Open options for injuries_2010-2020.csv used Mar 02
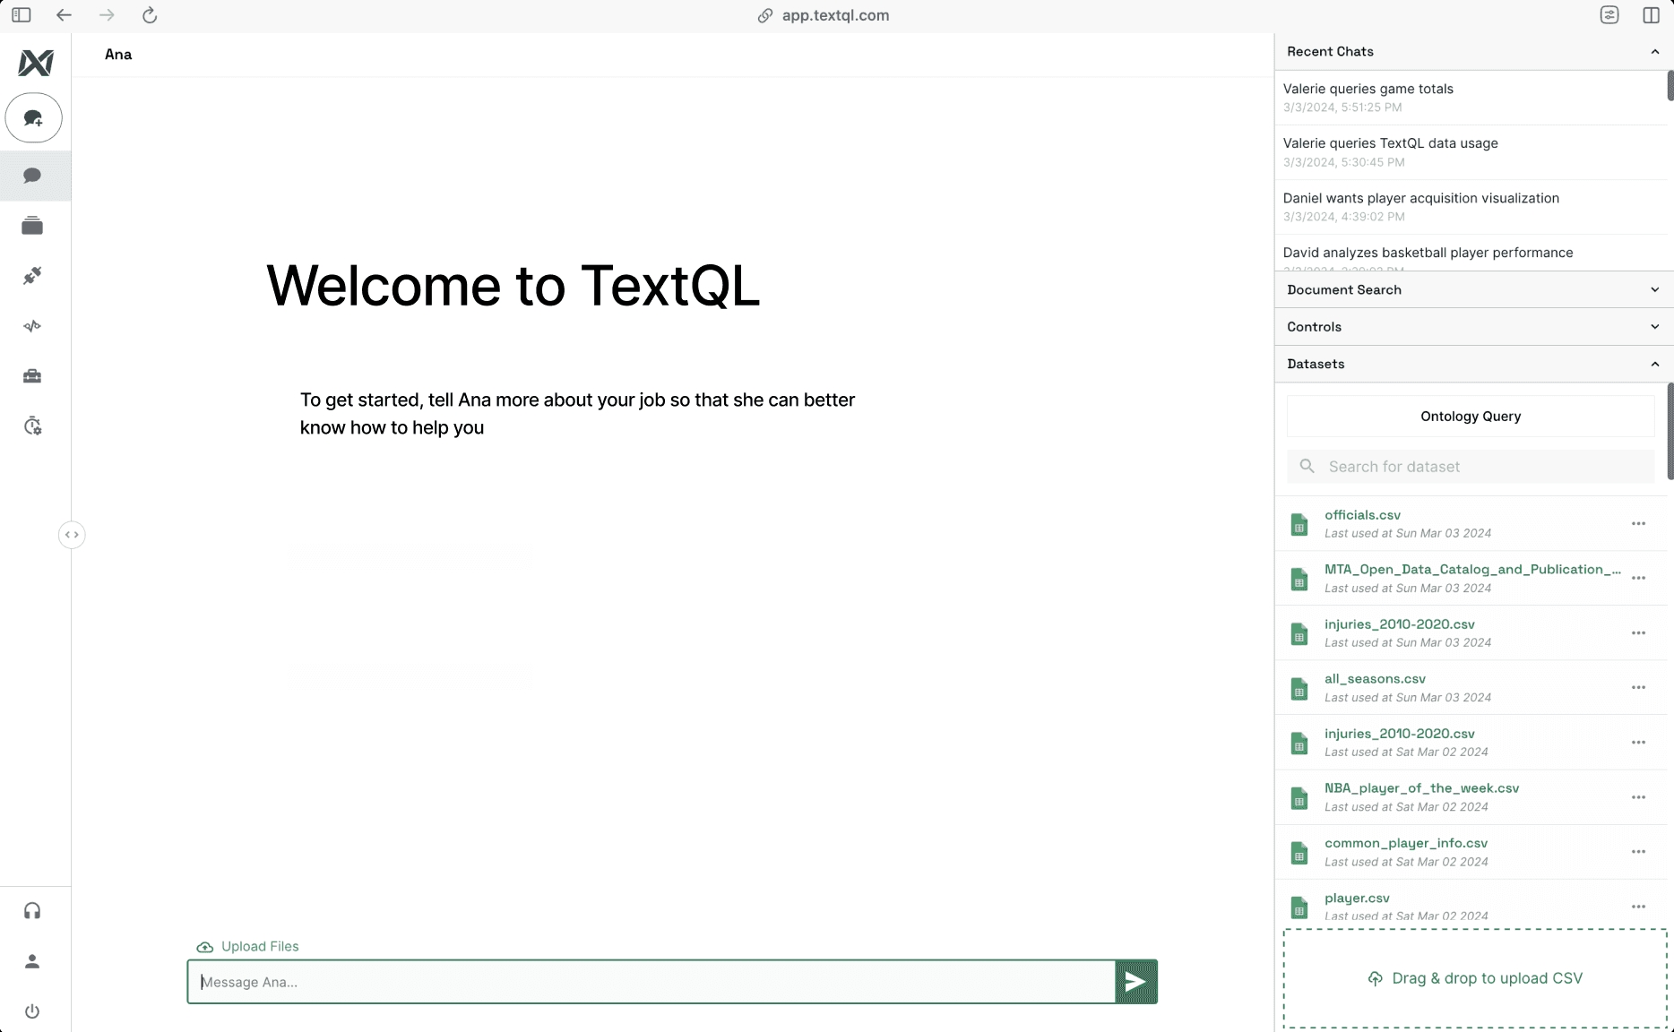This screenshot has height=1032, width=1674. 1638,743
